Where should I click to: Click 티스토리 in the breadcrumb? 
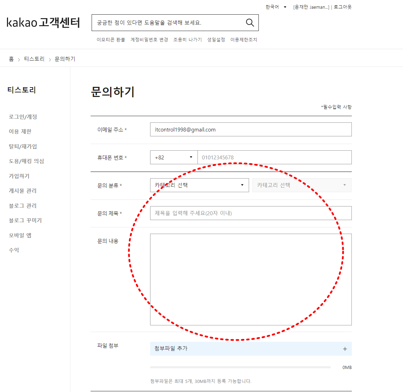[x=34, y=59]
